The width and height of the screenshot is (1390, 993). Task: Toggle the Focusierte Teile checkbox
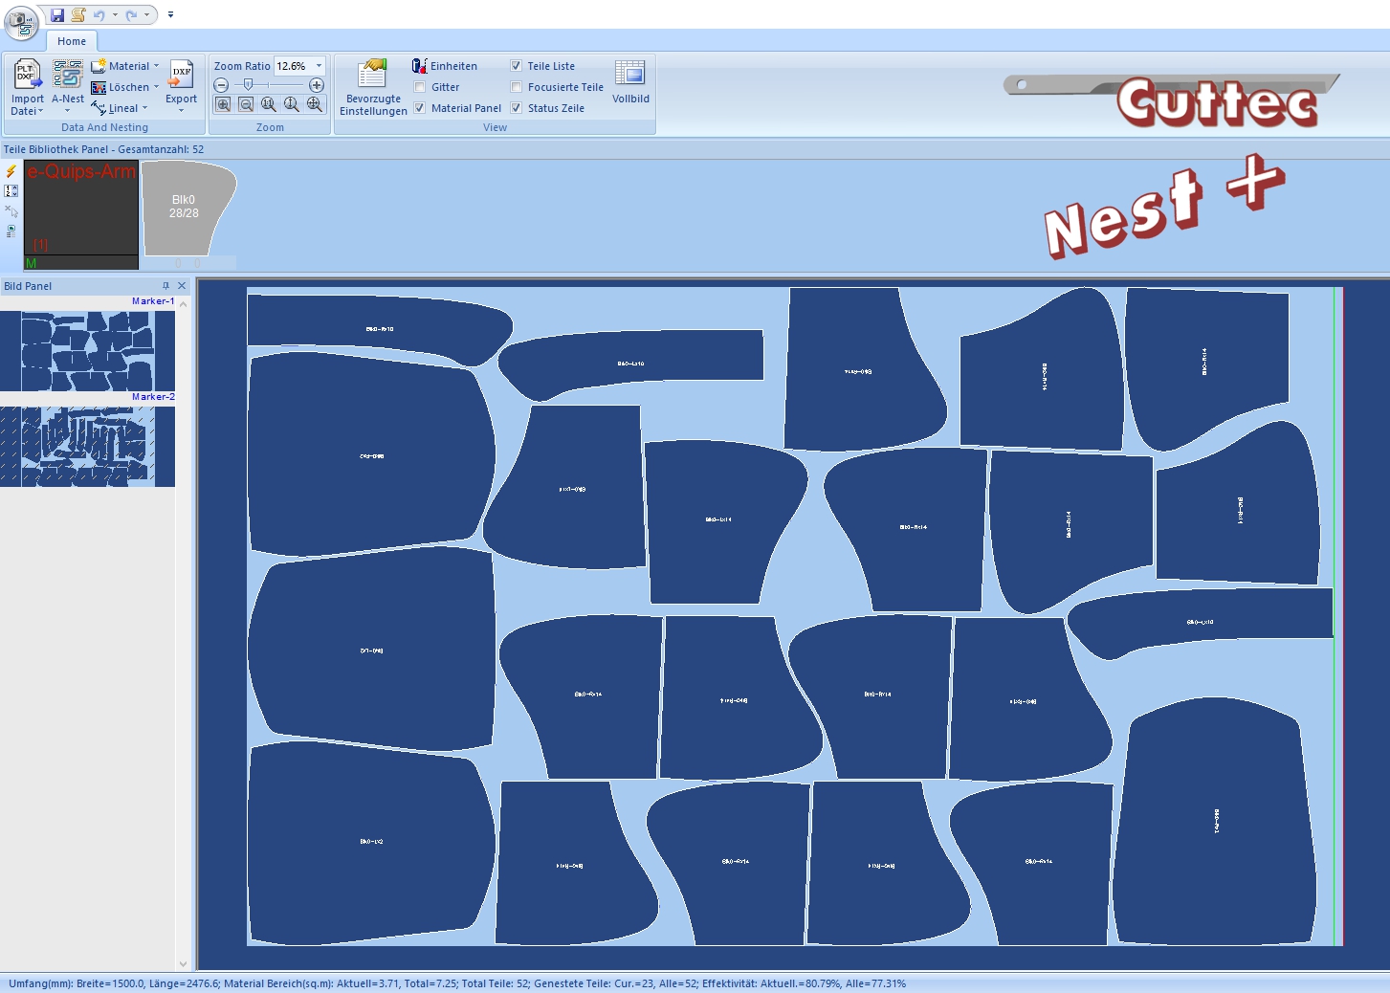click(x=517, y=87)
